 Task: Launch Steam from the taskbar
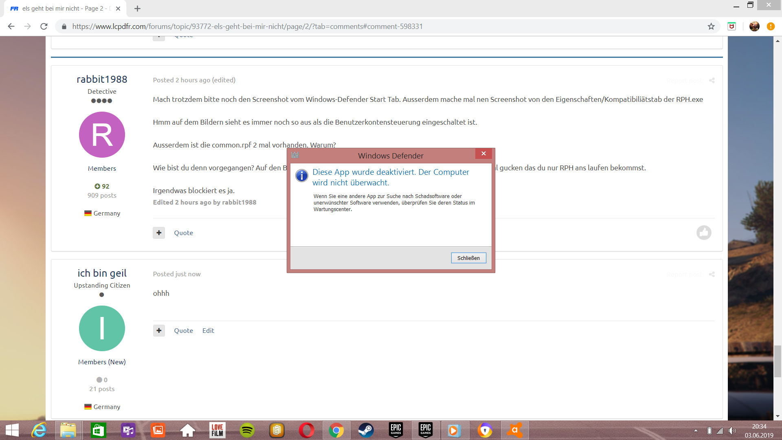coord(366,430)
